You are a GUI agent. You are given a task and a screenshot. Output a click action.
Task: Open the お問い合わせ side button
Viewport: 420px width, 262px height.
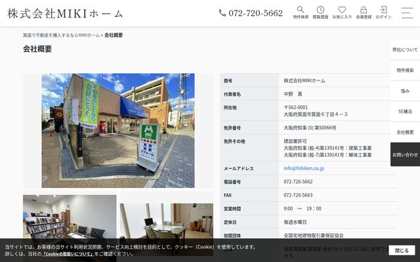point(405,155)
